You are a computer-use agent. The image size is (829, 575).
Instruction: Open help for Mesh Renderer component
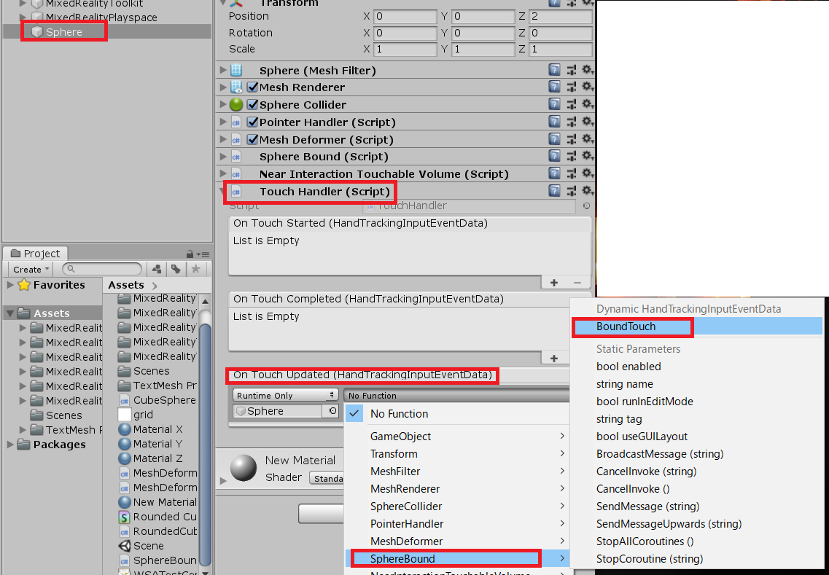pos(554,87)
